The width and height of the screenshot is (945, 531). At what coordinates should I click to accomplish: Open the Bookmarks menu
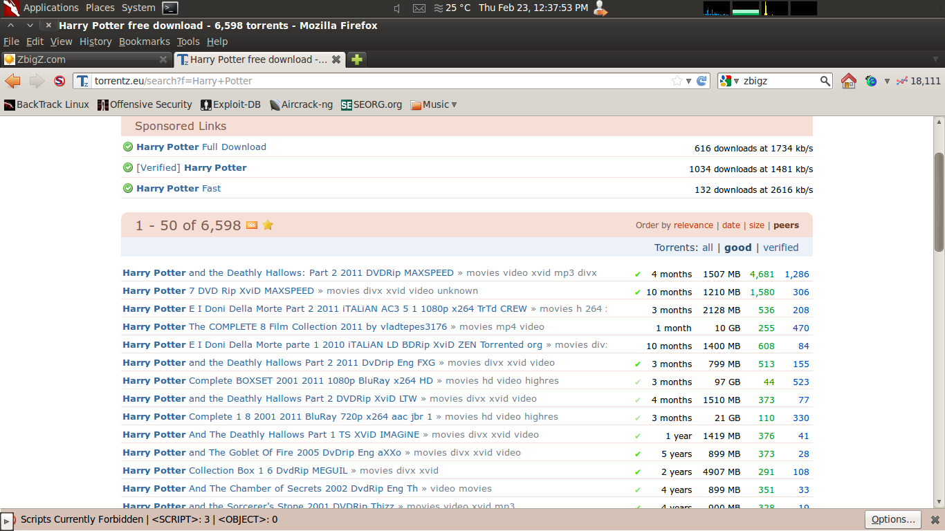pos(144,41)
